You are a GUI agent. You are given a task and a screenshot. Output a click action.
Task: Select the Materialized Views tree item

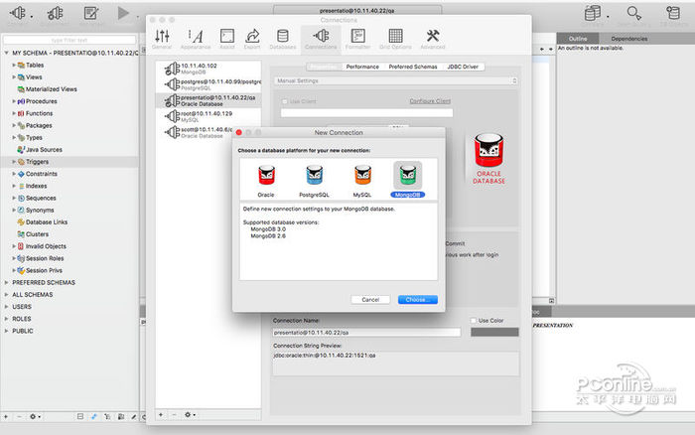(x=51, y=89)
